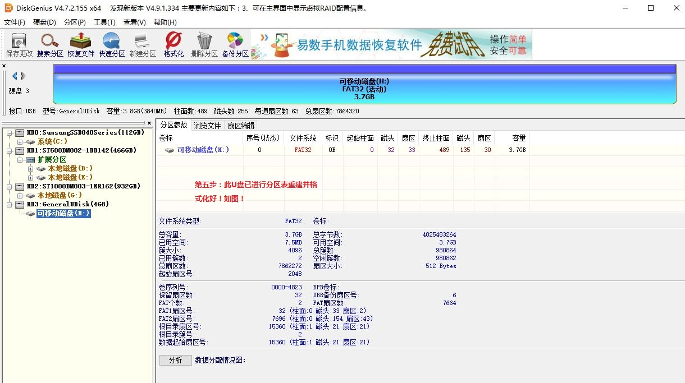Launch the 恢复文件 file recovery tool

point(81,44)
